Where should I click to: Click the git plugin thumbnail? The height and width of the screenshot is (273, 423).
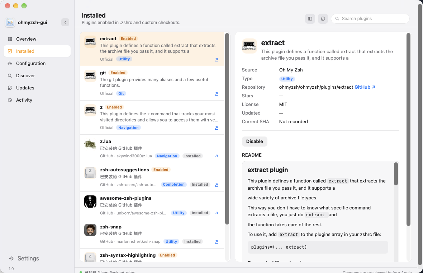(90, 76)
